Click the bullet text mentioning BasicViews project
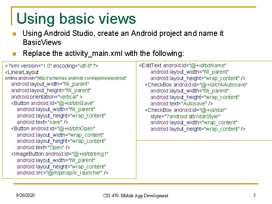The image size is (272, 204). tap(123, 38)
